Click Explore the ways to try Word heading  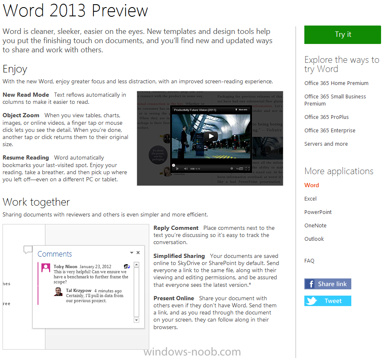coord(342,64)
